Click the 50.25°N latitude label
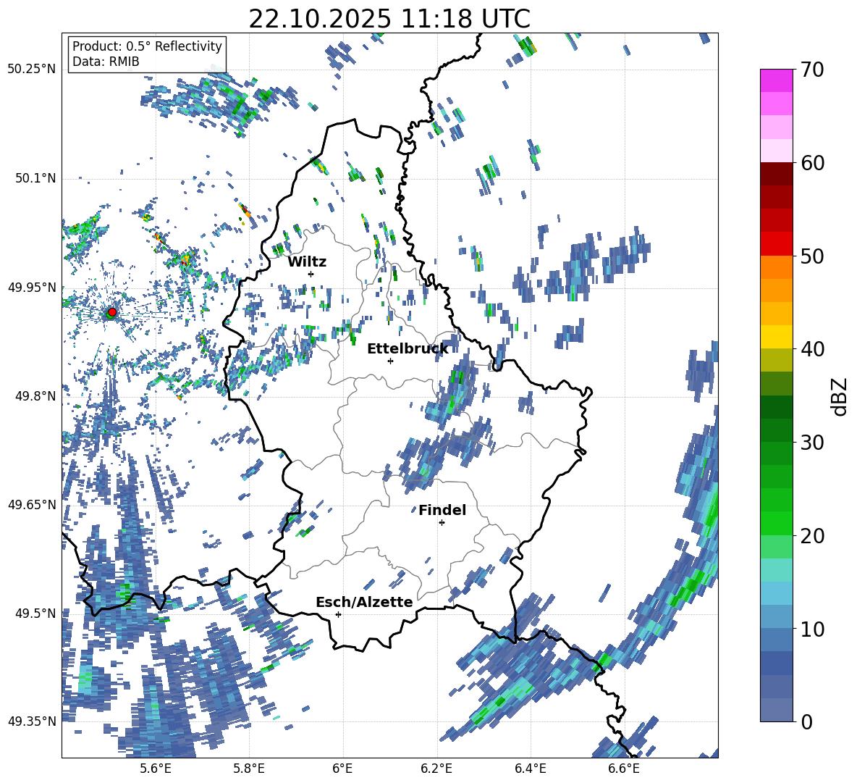 click(32, 70)
